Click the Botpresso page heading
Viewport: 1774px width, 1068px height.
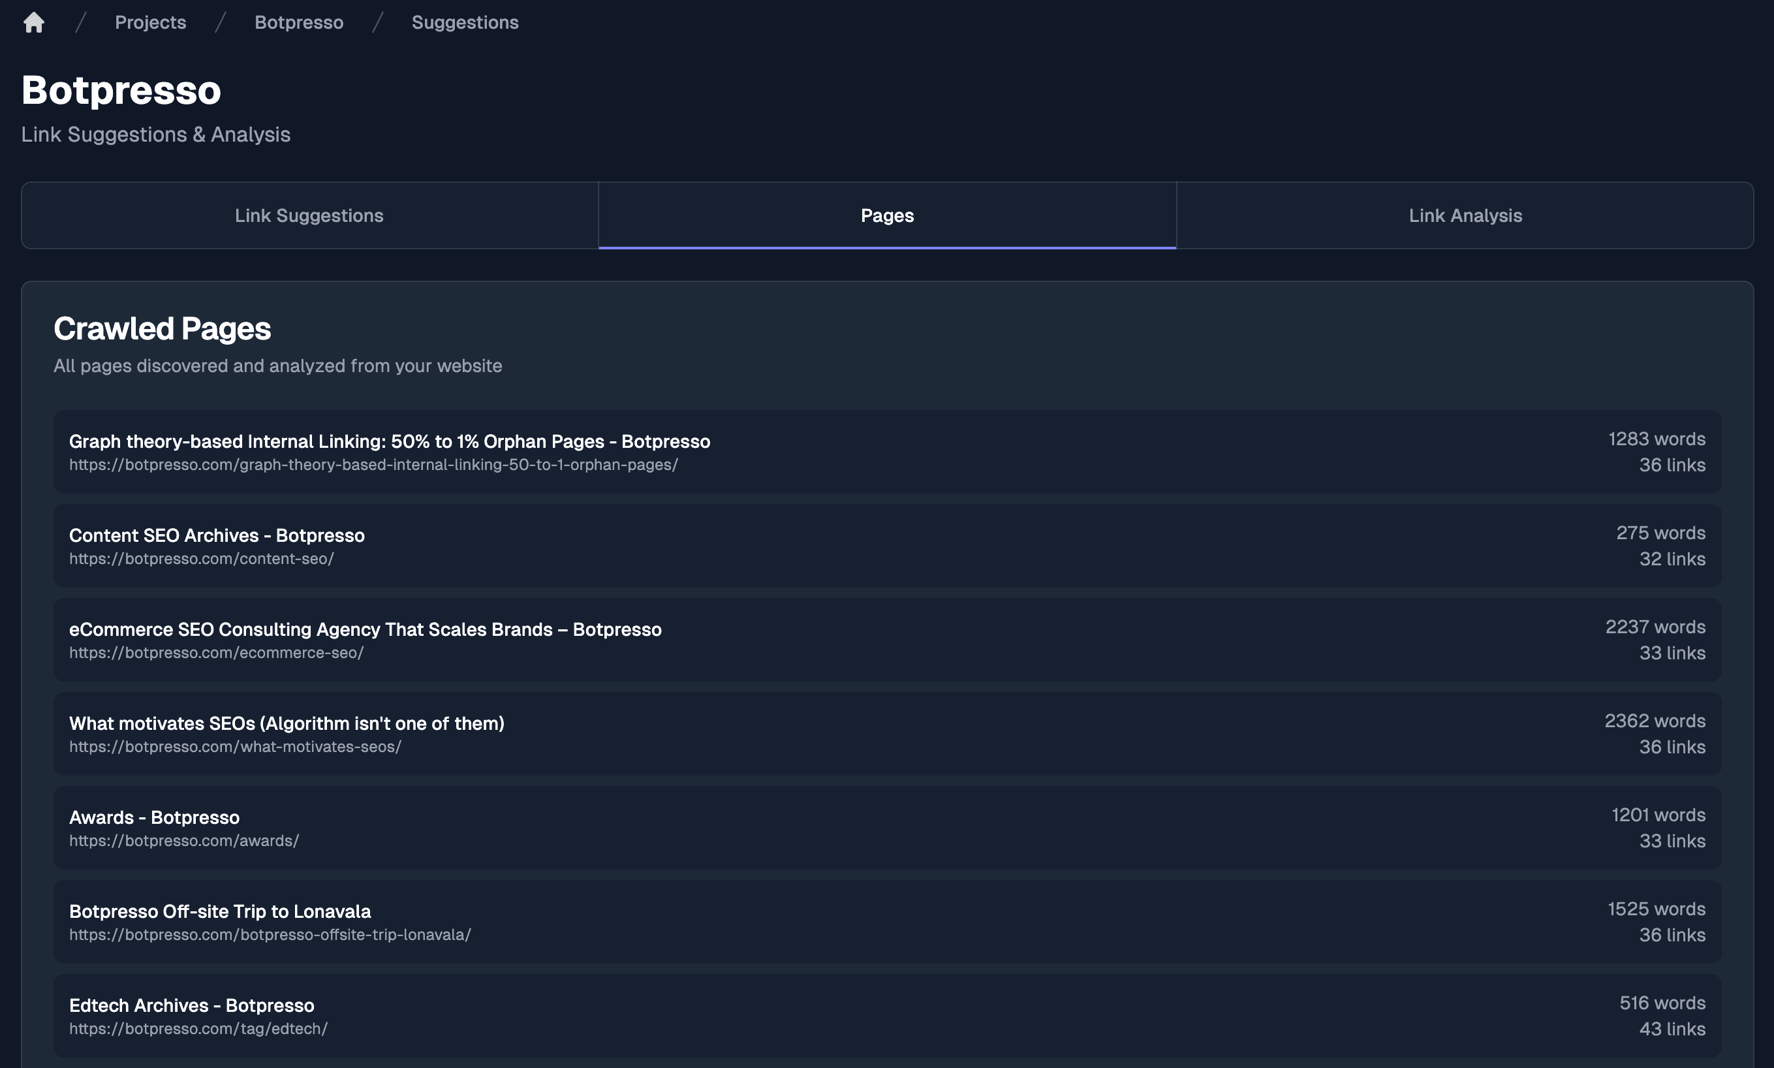tap(121, 91)
